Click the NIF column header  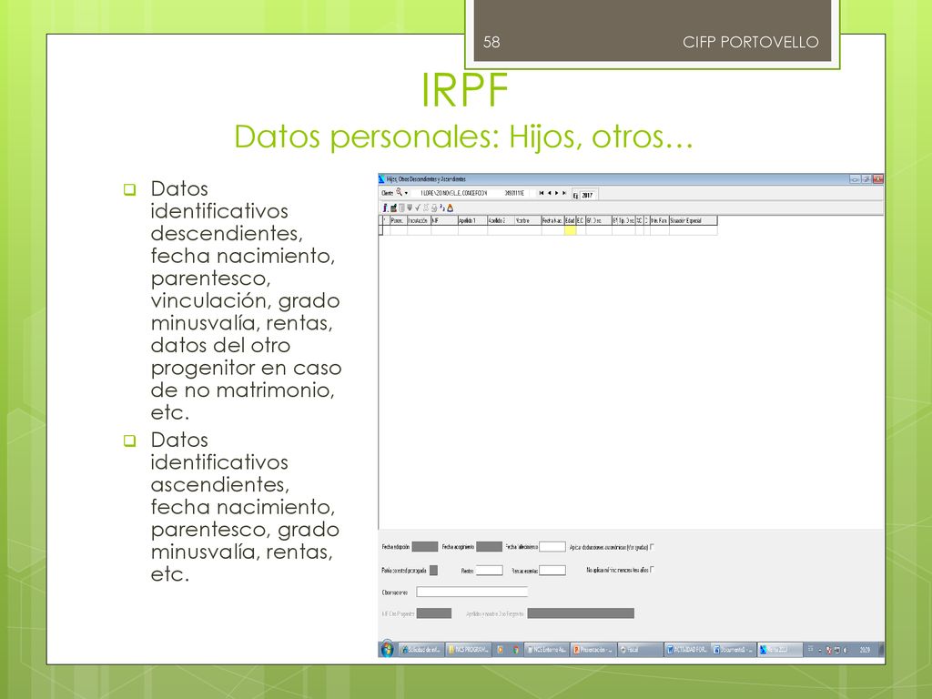click(x=444, y=220)
